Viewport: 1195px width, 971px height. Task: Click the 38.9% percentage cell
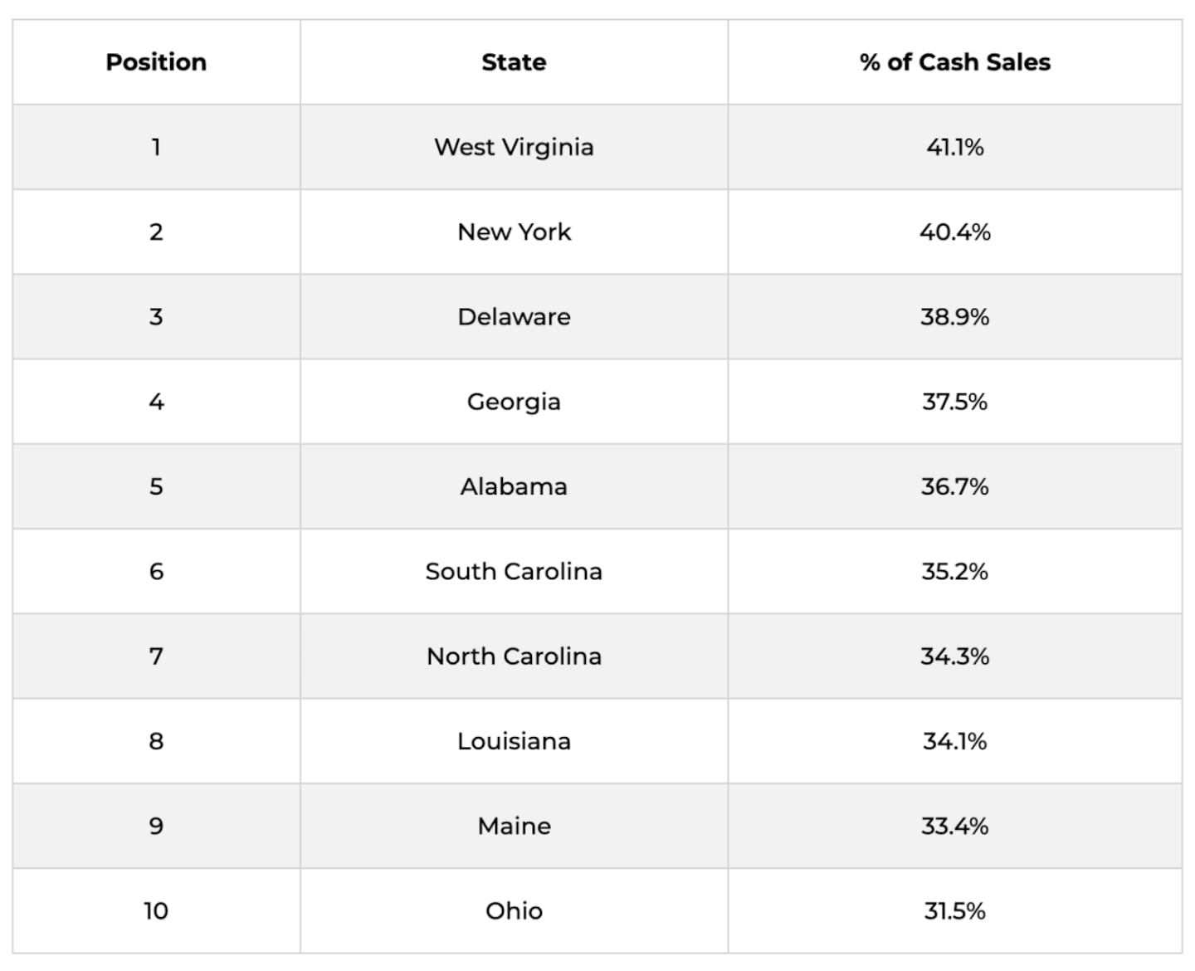click(x=954, y=316)
